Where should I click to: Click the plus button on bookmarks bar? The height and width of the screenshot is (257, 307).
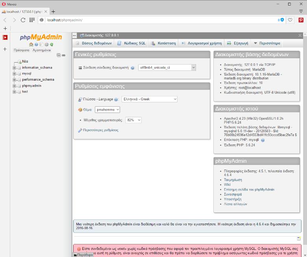(5, 28)
